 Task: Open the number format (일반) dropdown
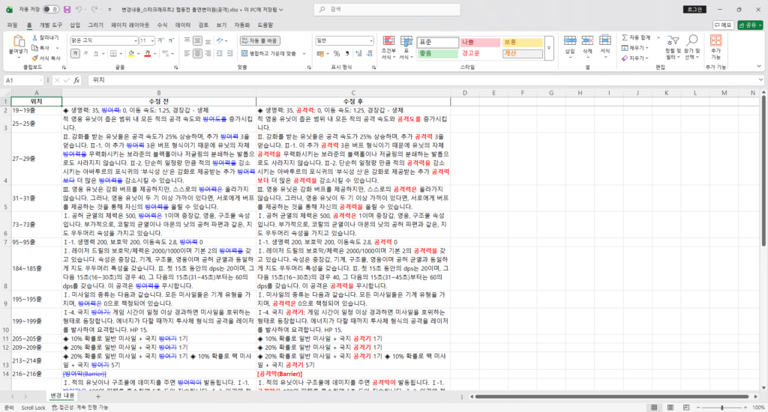(x=370, y=40)
